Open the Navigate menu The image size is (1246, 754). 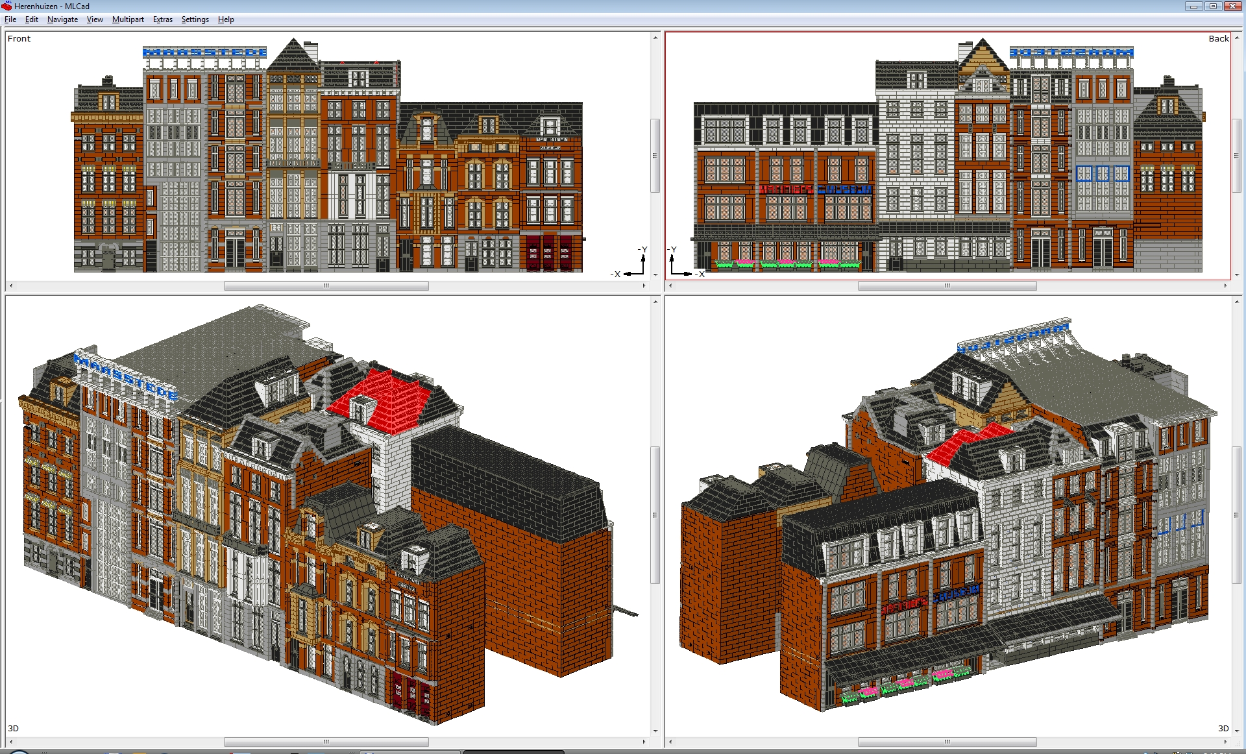[x=62, y=19]
